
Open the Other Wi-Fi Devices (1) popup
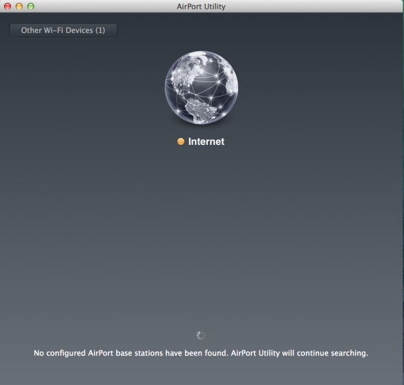pyautogui.click(x=64, y=30)
